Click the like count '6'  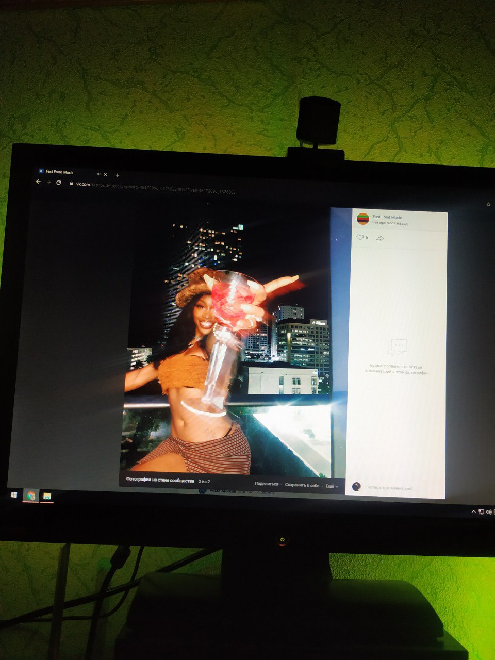point(367,238)
